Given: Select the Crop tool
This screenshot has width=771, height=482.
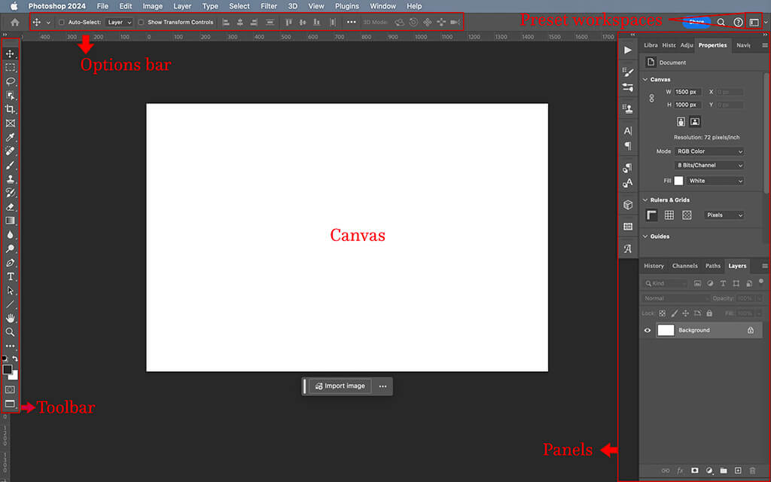Looking at the screenshot, I should 11,109.
